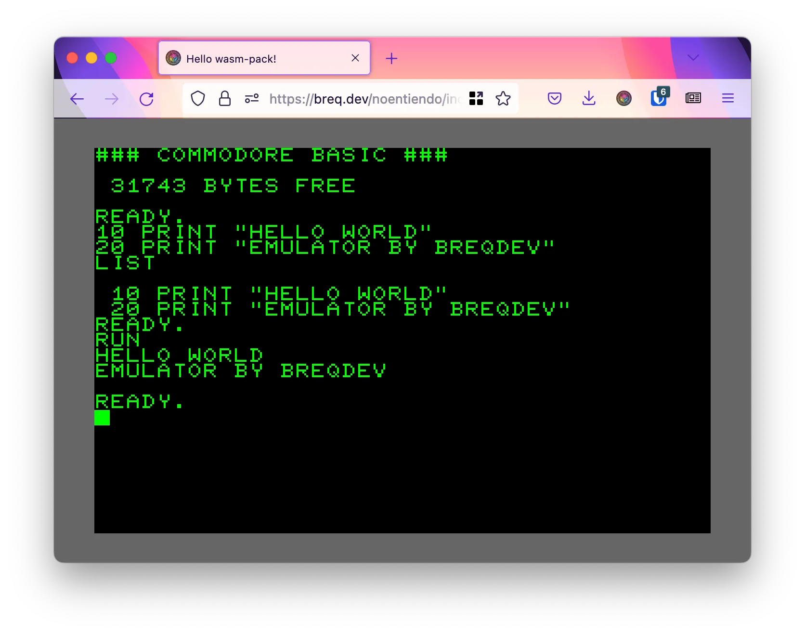The width and height of the screenshot is (805, 634).
Task: Go forward using the forward arrow
Action: coord(112,99)
